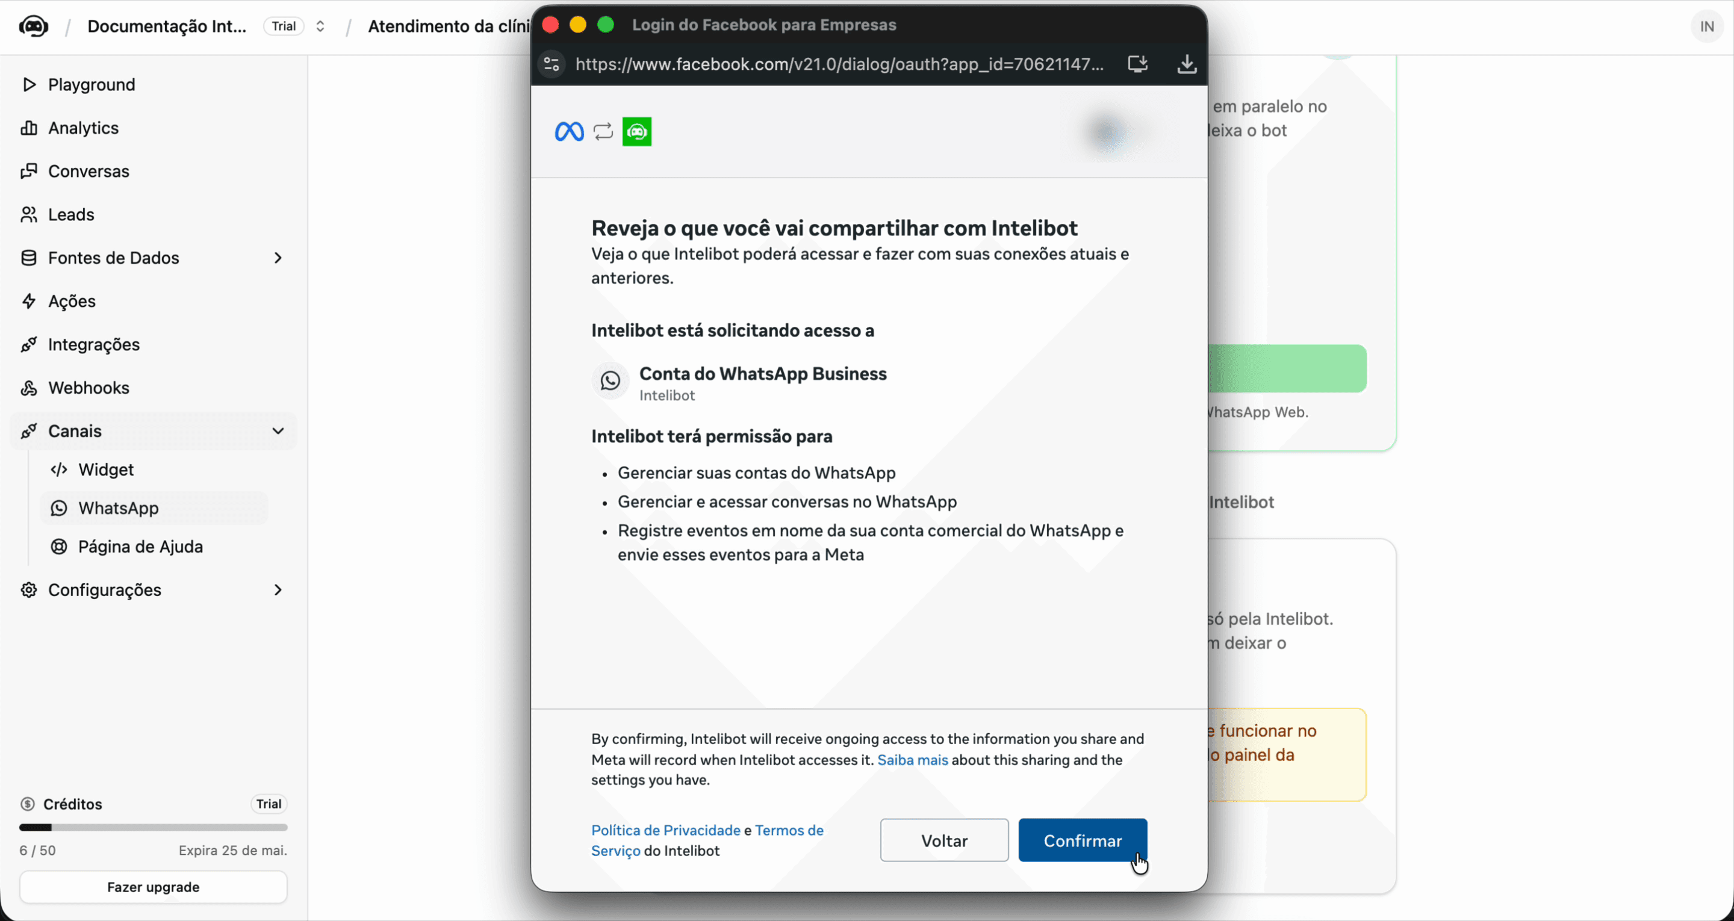Open Playground from the sidebar
This screenshot has width=1734, height=921.
click(x=154, y=85)
